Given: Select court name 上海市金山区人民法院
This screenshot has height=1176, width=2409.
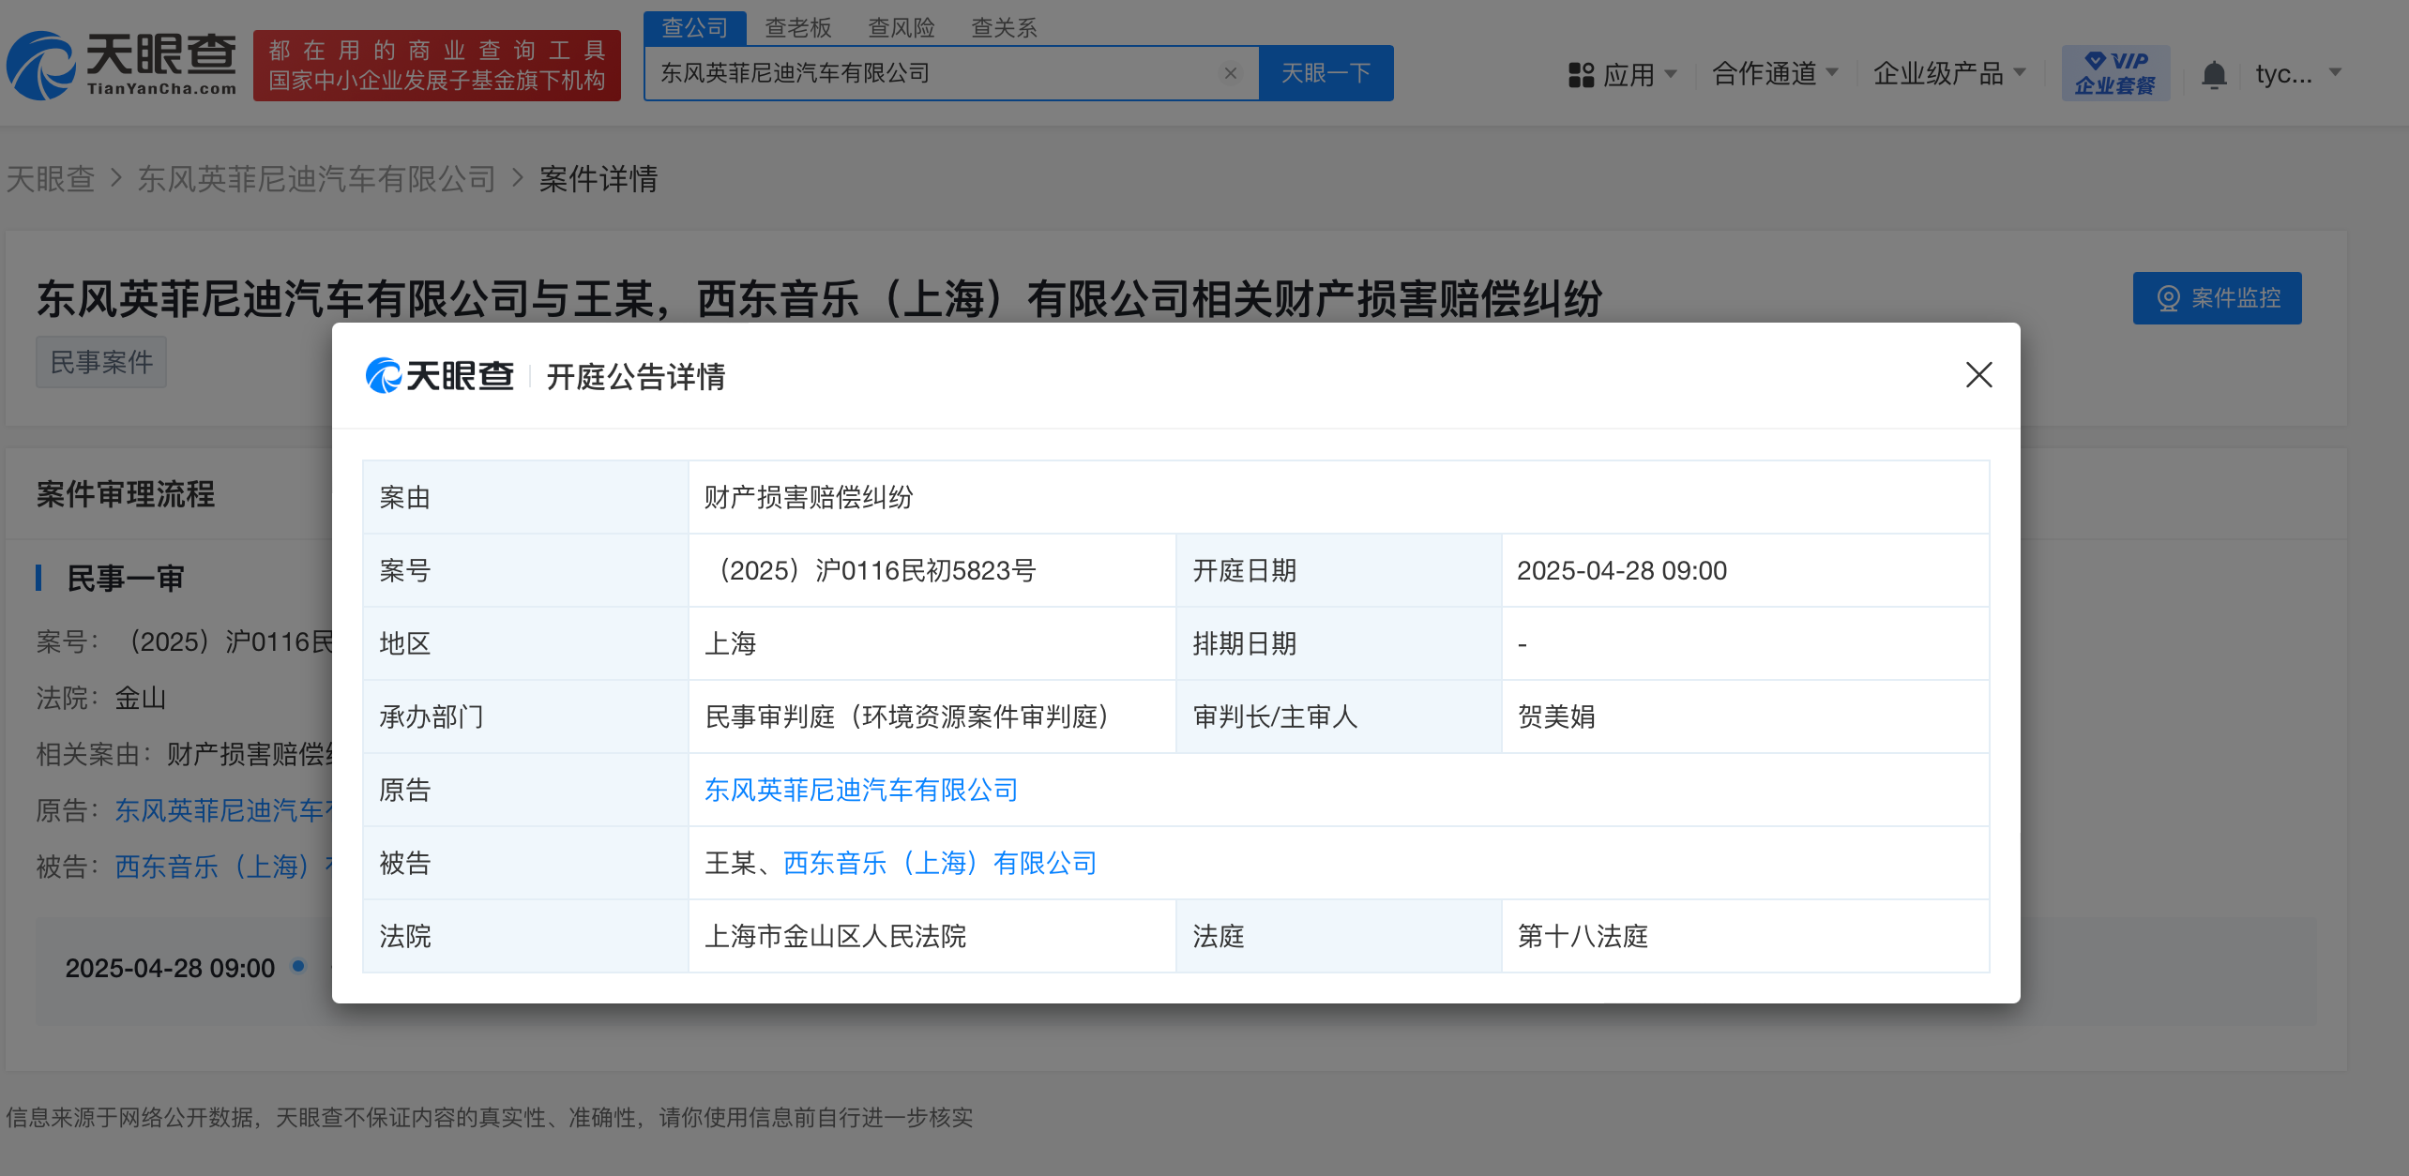Looking at the screenshot, I should click(835, 936).
